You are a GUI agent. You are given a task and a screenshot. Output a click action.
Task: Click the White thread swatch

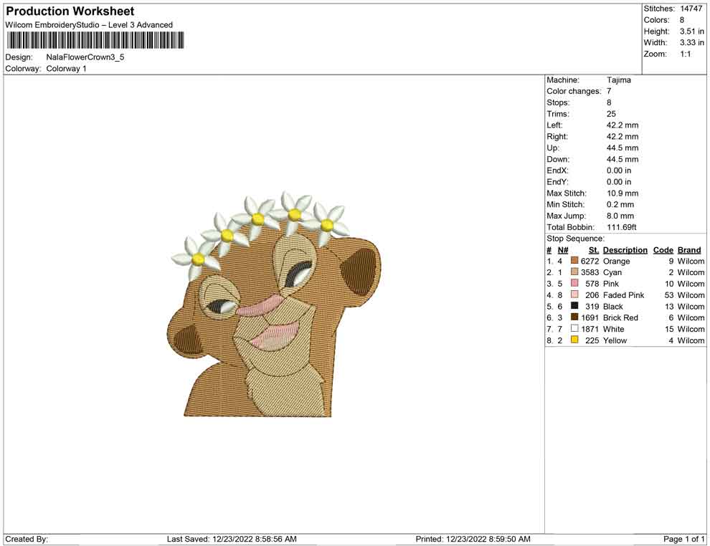tap(573, 329)
